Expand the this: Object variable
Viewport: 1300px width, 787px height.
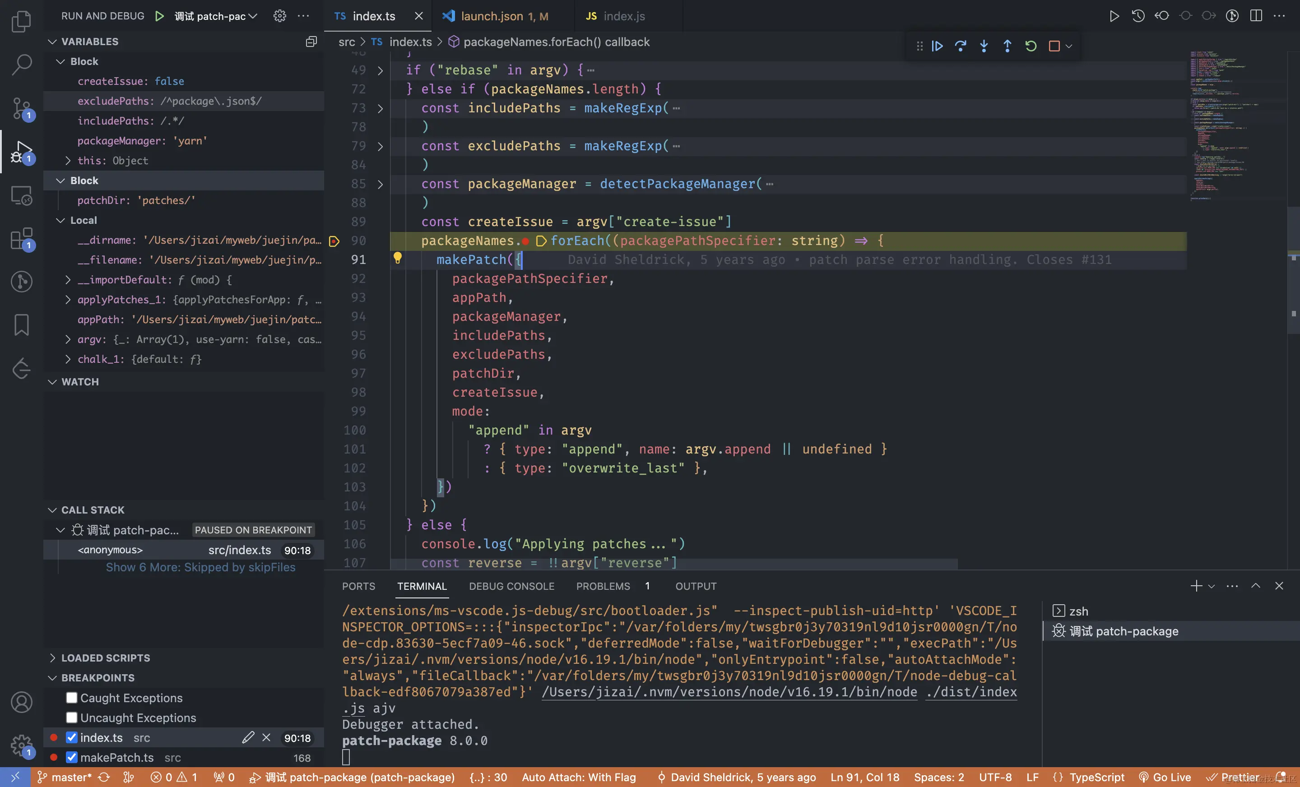coord(68,161)
